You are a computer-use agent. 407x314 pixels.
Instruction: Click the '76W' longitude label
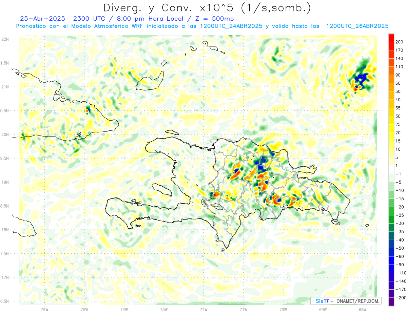45,309
